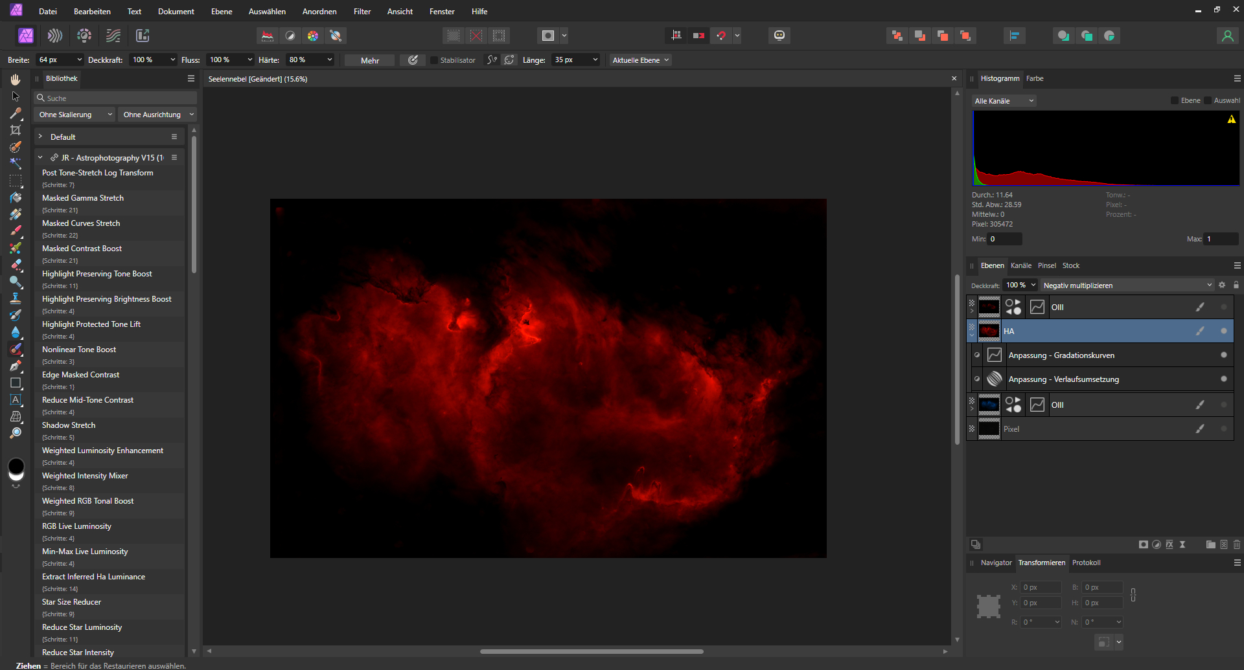The width and height of the screenshot is (1244, 670).
Task: Open the Export persona
Action: click(x=143, y=36)
